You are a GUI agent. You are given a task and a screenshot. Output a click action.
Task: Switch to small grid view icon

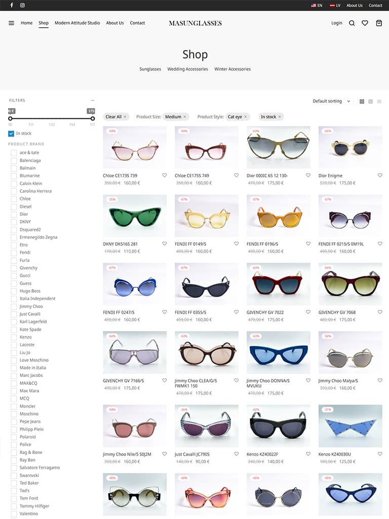tap(370, 101)
